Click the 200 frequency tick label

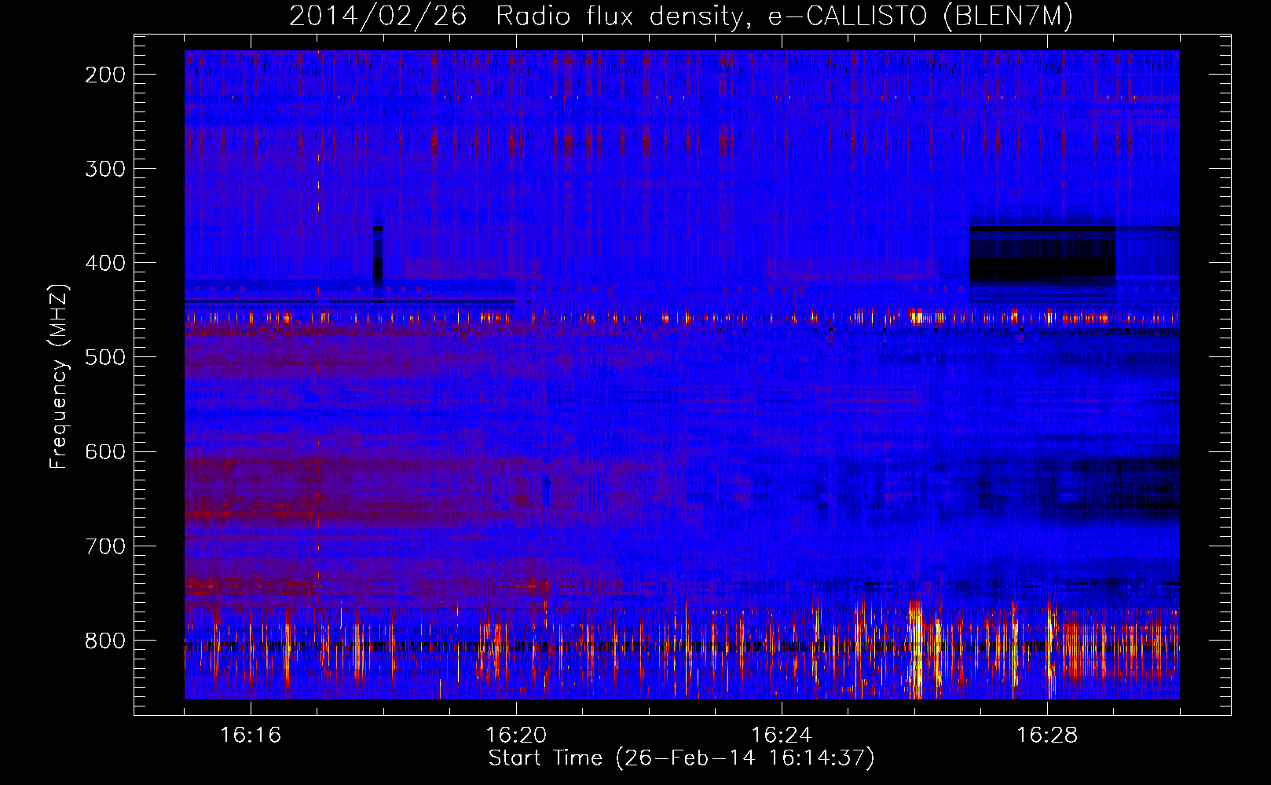105,75
